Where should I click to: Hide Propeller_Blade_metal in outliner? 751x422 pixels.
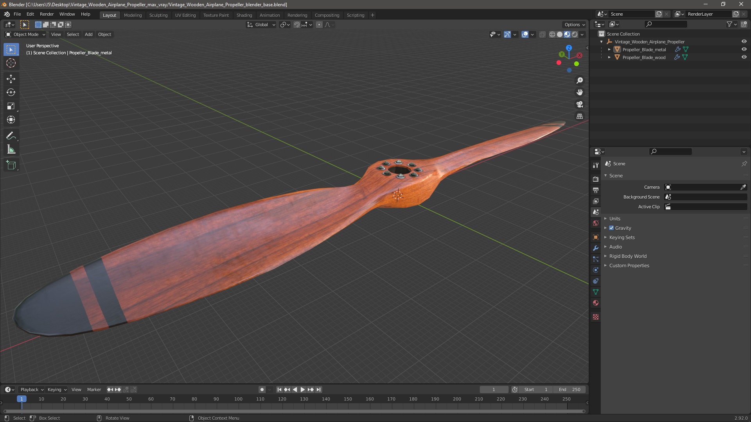tap(744, 49)
